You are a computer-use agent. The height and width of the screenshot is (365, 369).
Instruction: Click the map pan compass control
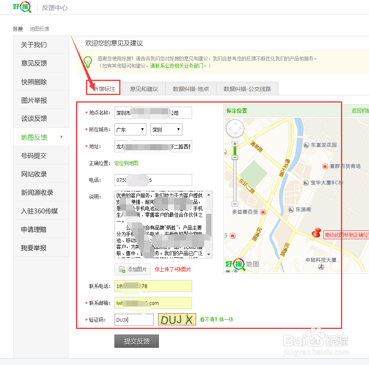[x=235, y=128]
